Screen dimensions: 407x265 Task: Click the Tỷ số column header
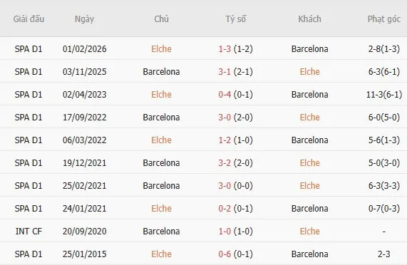[235, 19]
